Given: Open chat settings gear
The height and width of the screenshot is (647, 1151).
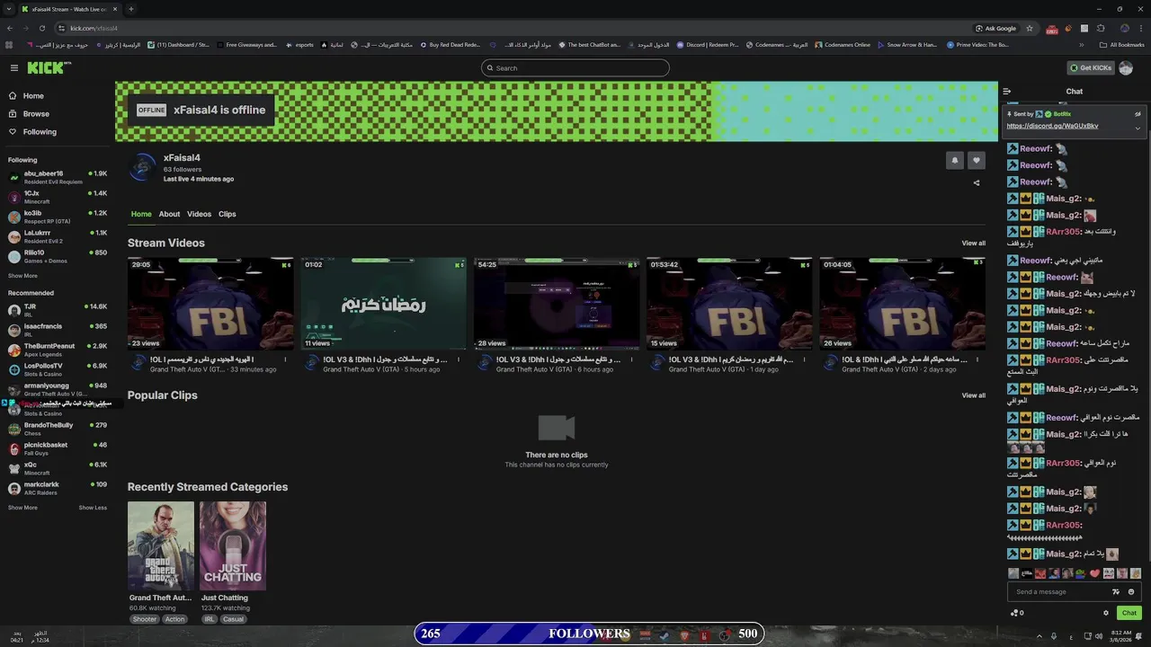Looking at the screenshot, I should point(1106,613).
